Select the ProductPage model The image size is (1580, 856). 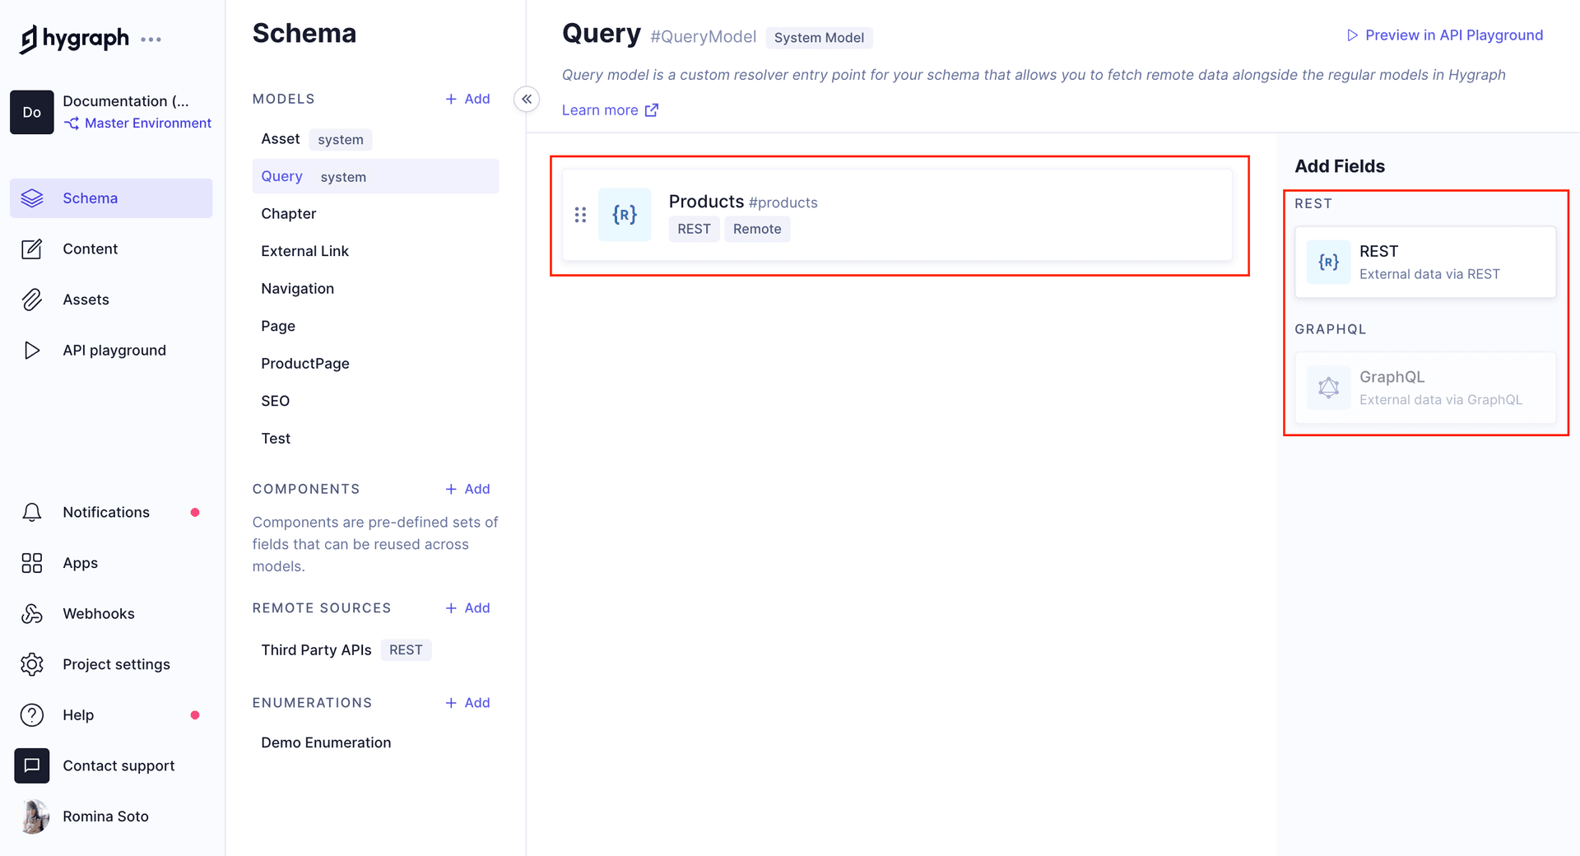(375, 364)
